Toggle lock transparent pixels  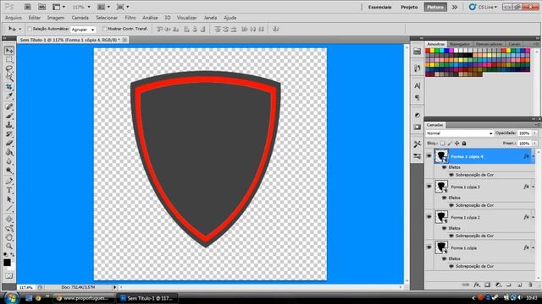442,143
